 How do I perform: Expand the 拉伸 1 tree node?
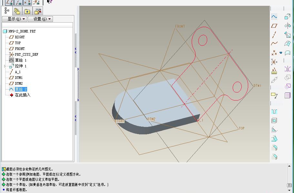click(5, 66)
